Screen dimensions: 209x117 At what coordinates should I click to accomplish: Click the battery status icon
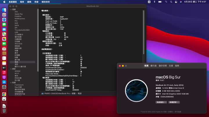(160, 2)
